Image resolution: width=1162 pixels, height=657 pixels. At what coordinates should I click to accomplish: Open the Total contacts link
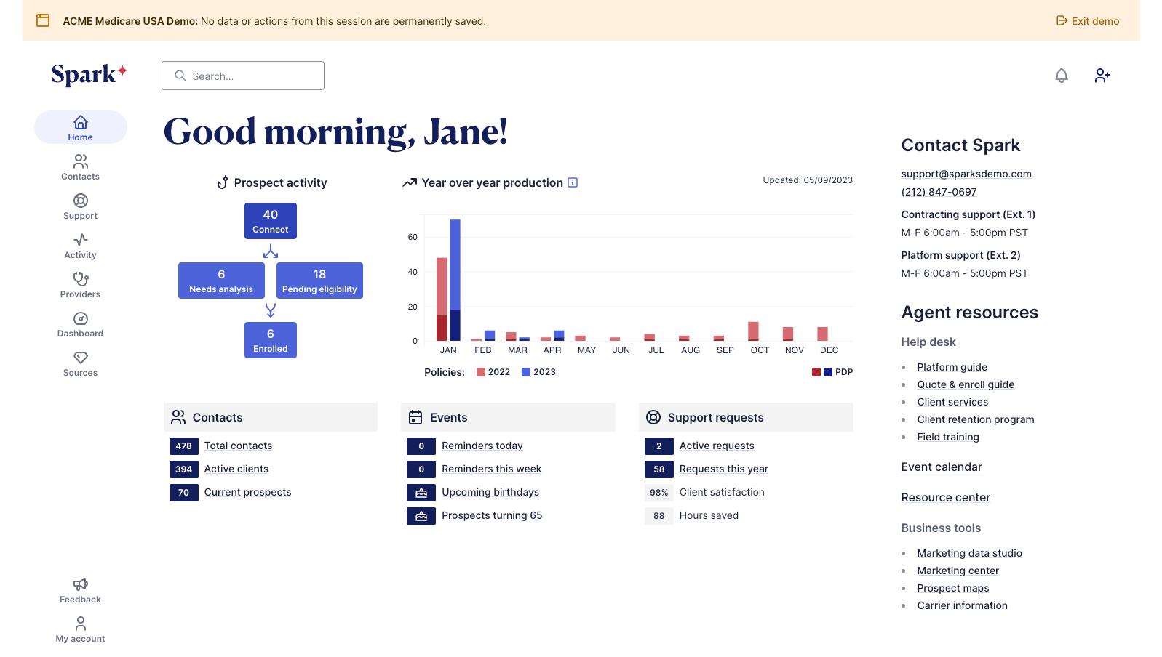click(x=238, y=446)
